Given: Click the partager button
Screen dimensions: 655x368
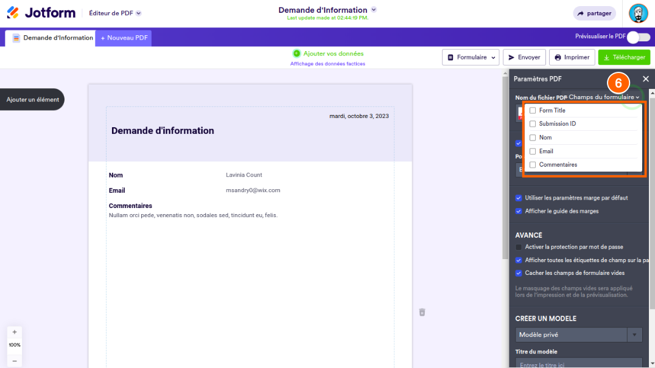Looking at the screenshot, I should pyautogui.click(x=594, y=13).
